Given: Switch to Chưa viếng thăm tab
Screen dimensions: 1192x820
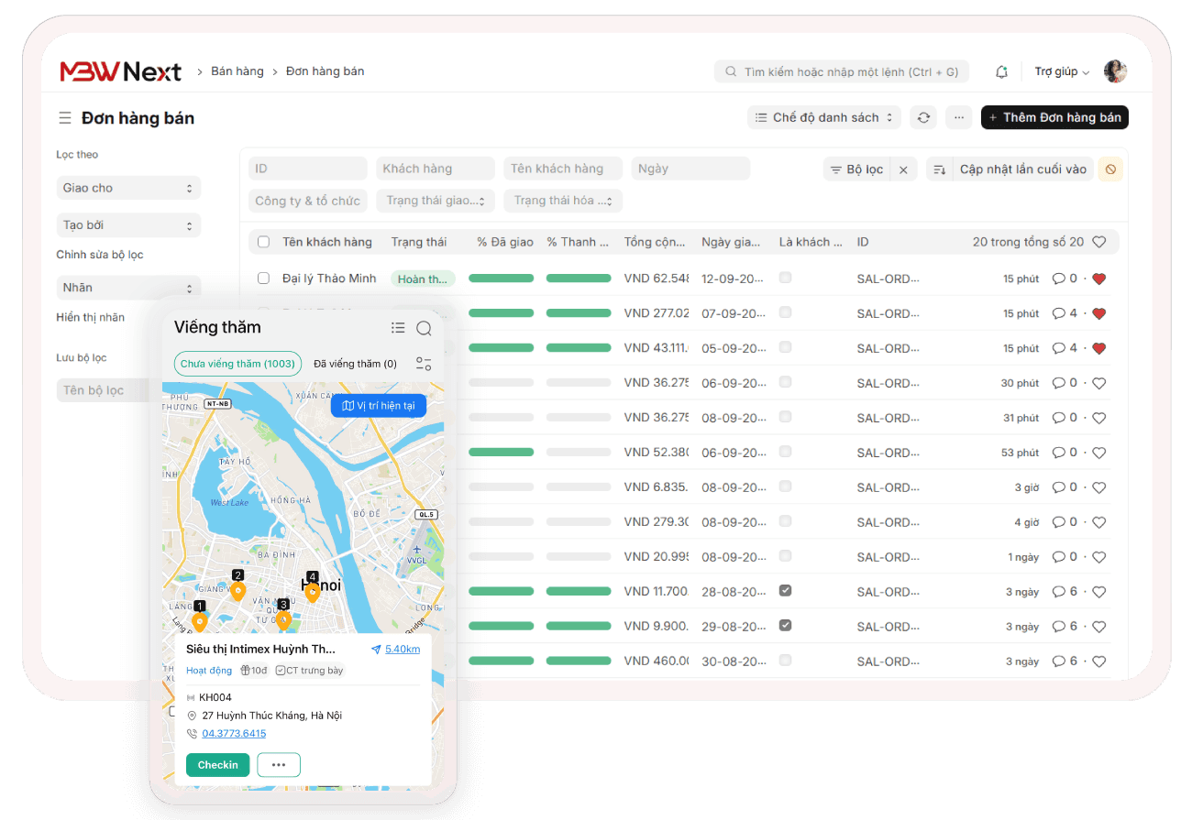Looking at the screenshot, I should 237,364.
